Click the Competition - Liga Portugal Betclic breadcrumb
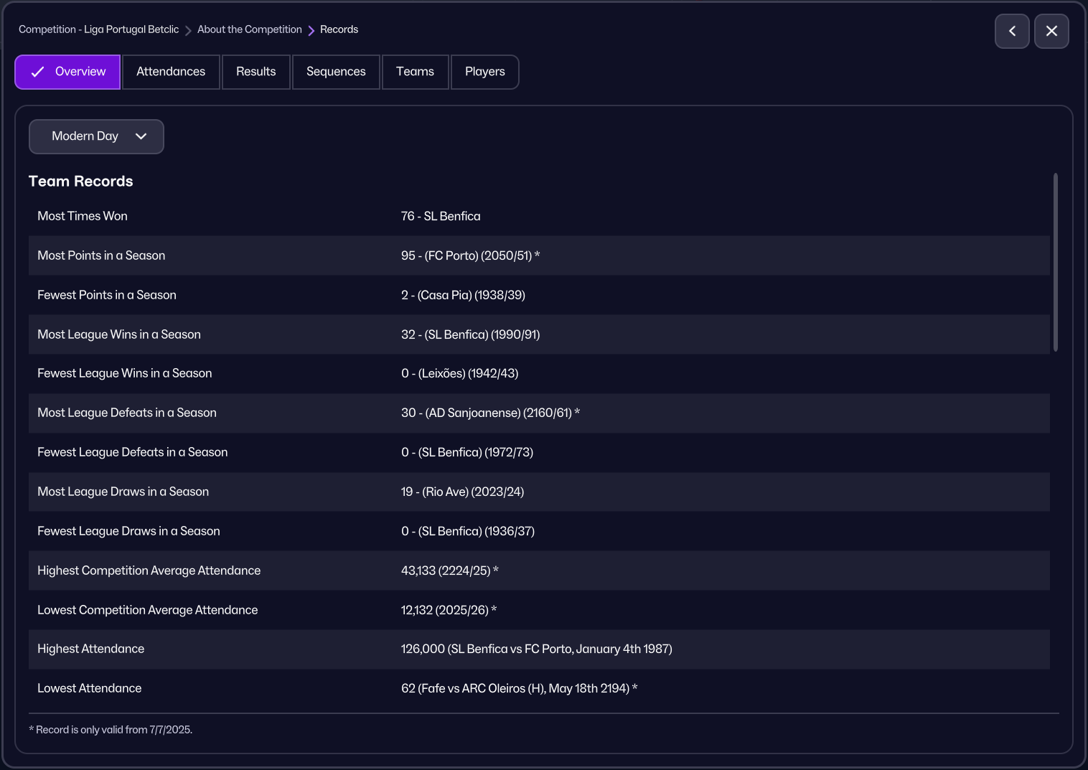This screenshot has height=770, width=1088. pos(99,29)
